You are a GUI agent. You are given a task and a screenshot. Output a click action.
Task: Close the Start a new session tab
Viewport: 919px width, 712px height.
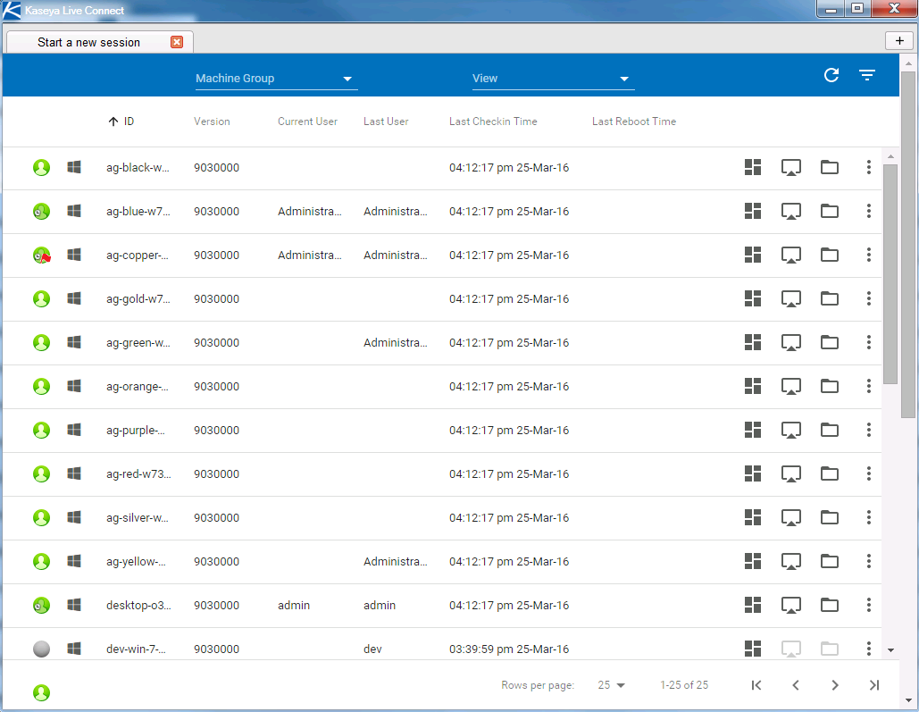177,42
